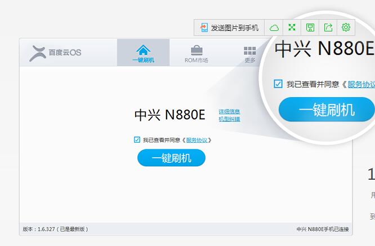Click the 发送图片到手机 label text
The image size is (375, 246).
point(235,28)
